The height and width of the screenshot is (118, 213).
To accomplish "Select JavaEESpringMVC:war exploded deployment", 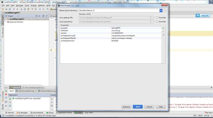I will pyautogui.click(x=28, y=98).
